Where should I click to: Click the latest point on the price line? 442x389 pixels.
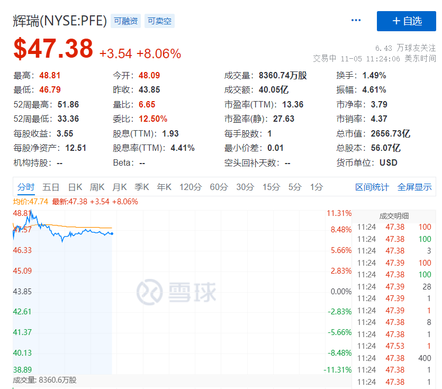pos(112,234)
